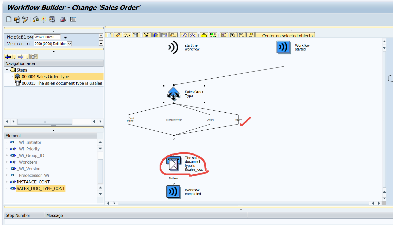Click the blank-page icon in graphic toolbar
The image size is (393, 225).
[x=109, y=35]
